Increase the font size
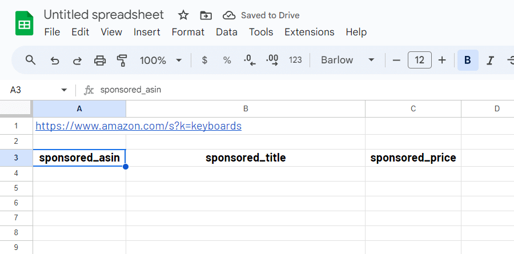The image size is (514, 254). coord(441,60)
